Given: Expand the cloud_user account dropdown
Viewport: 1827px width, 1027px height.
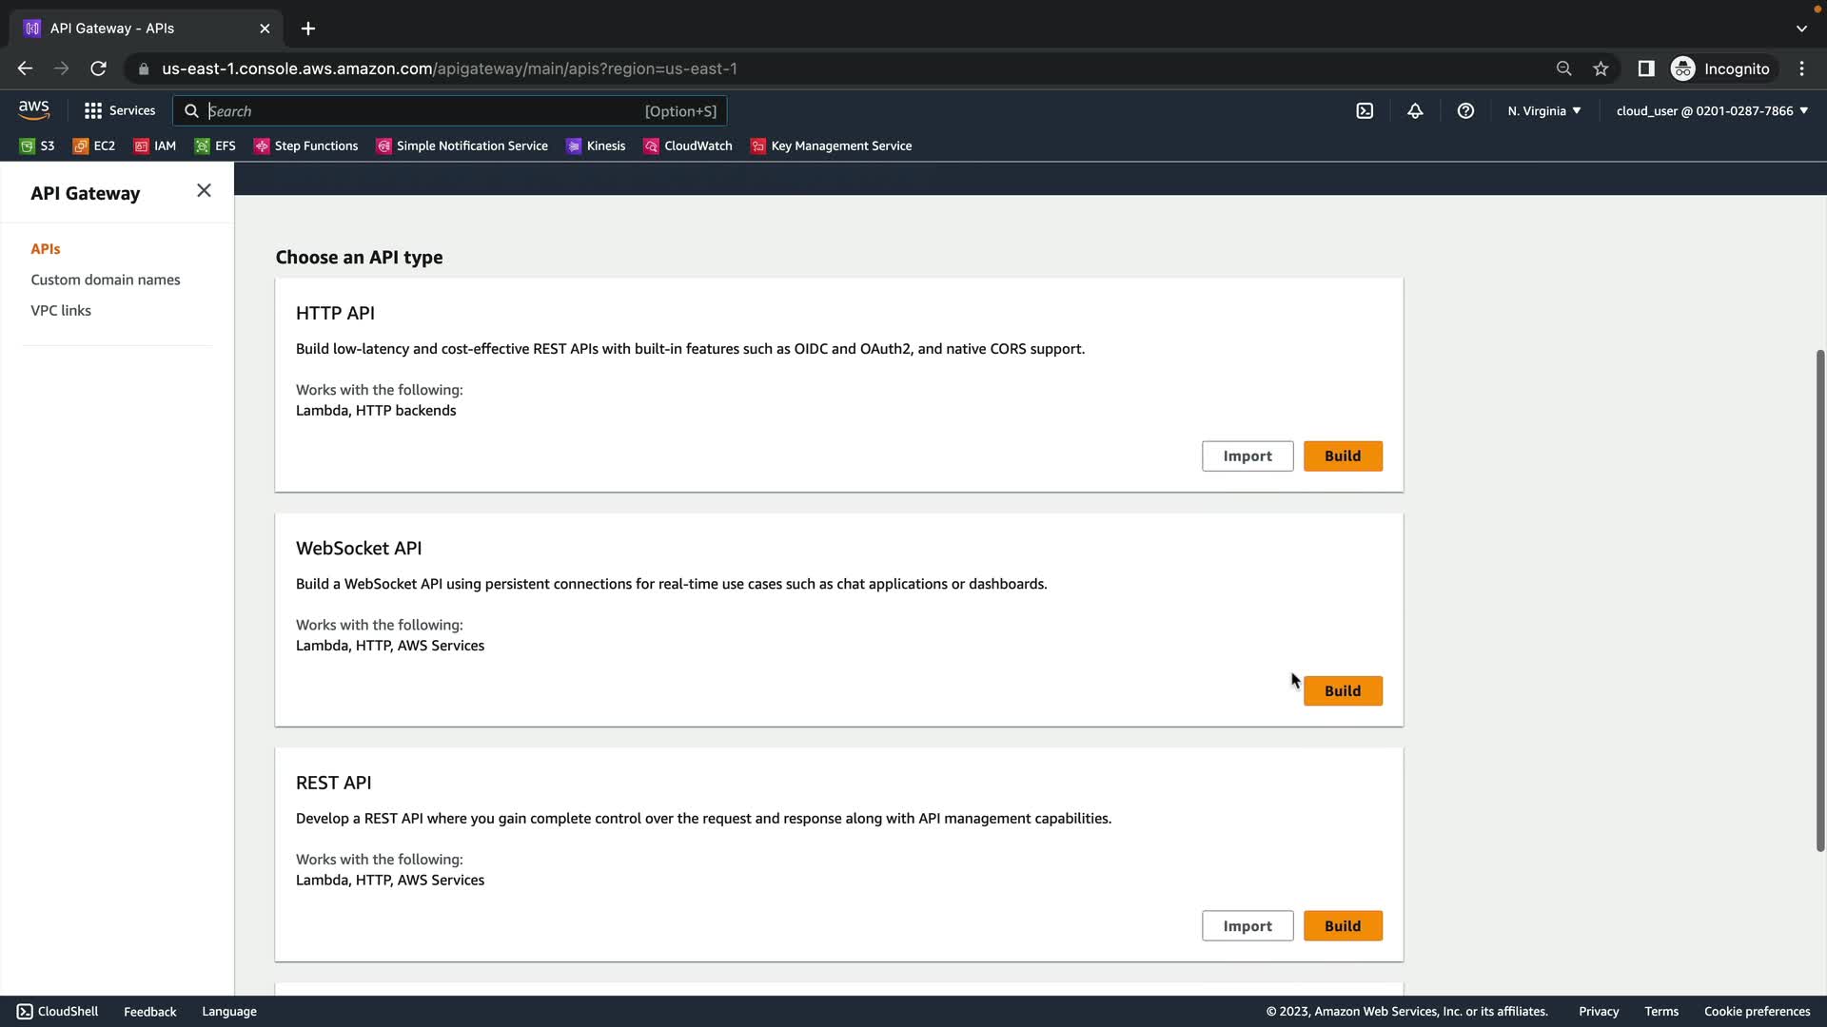Looking at the screenshot, I should pyautogui.click(x=1711, y=111).
